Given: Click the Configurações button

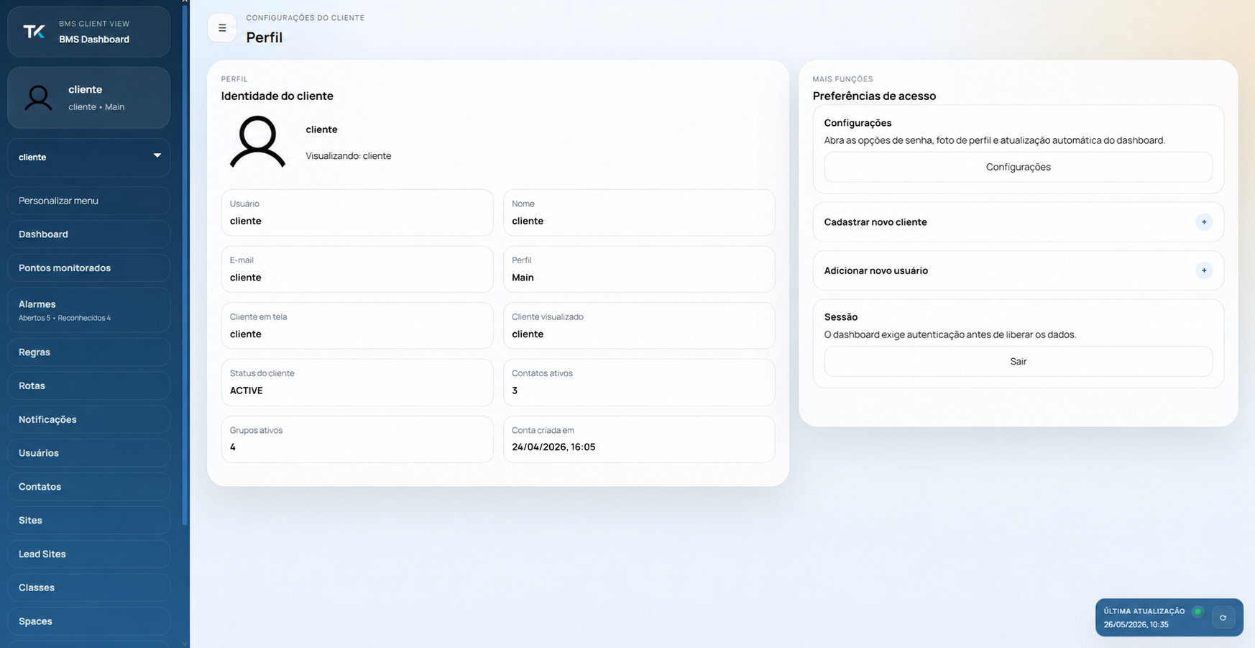Looking at the screenshot, I should click(x=1018, y=167).
